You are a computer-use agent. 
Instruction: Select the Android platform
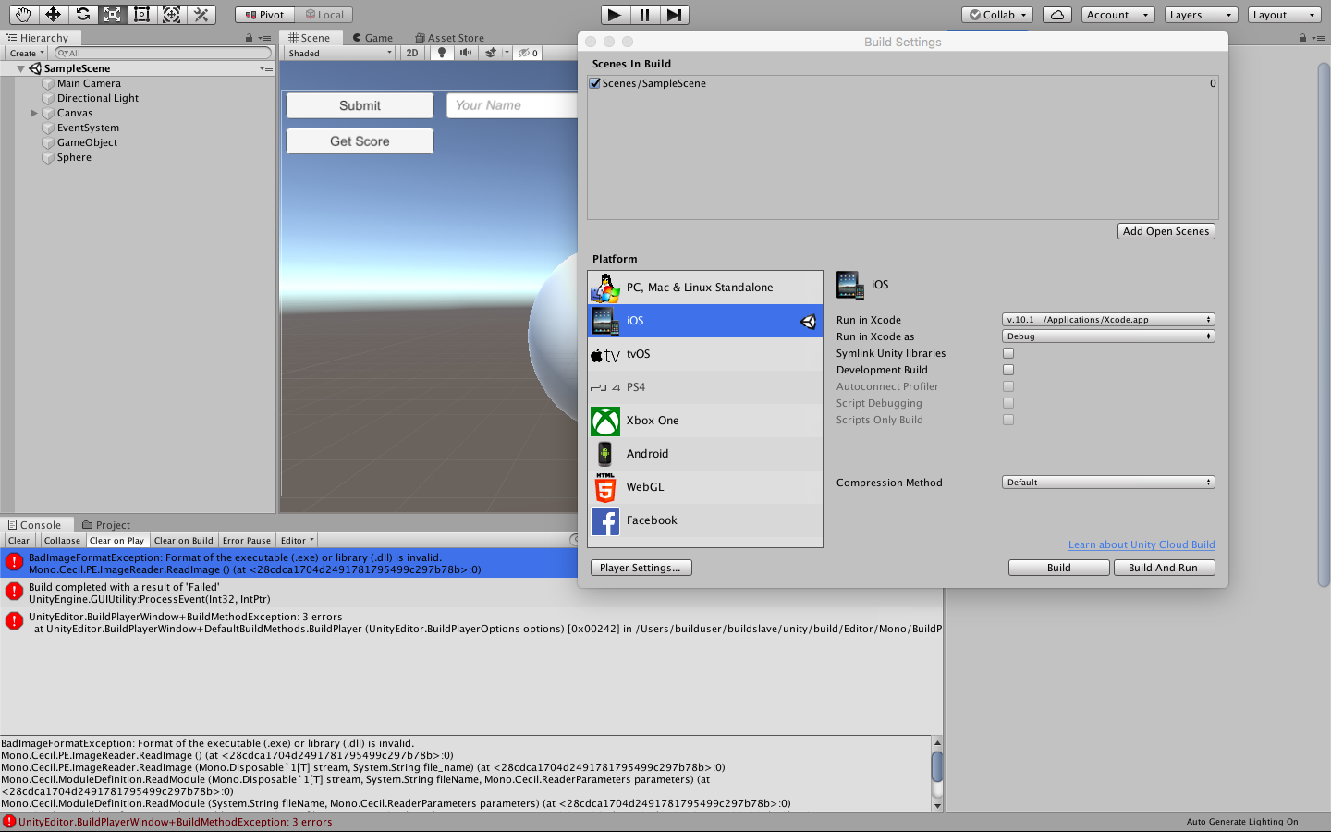pyautogui.click(x=705, y=454)
